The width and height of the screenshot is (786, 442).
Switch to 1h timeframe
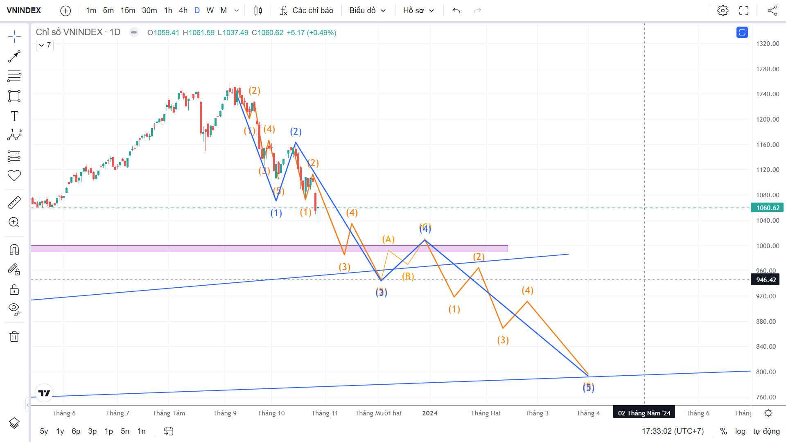coord(168,11)
